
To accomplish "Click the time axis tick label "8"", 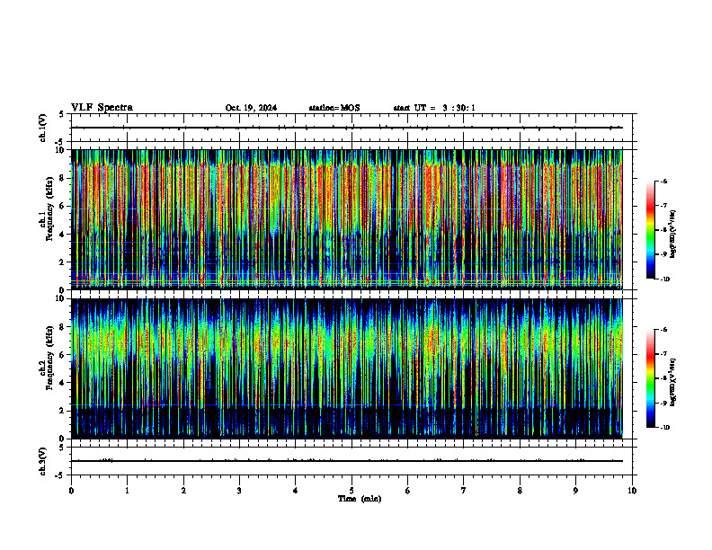I will point(520,491).
